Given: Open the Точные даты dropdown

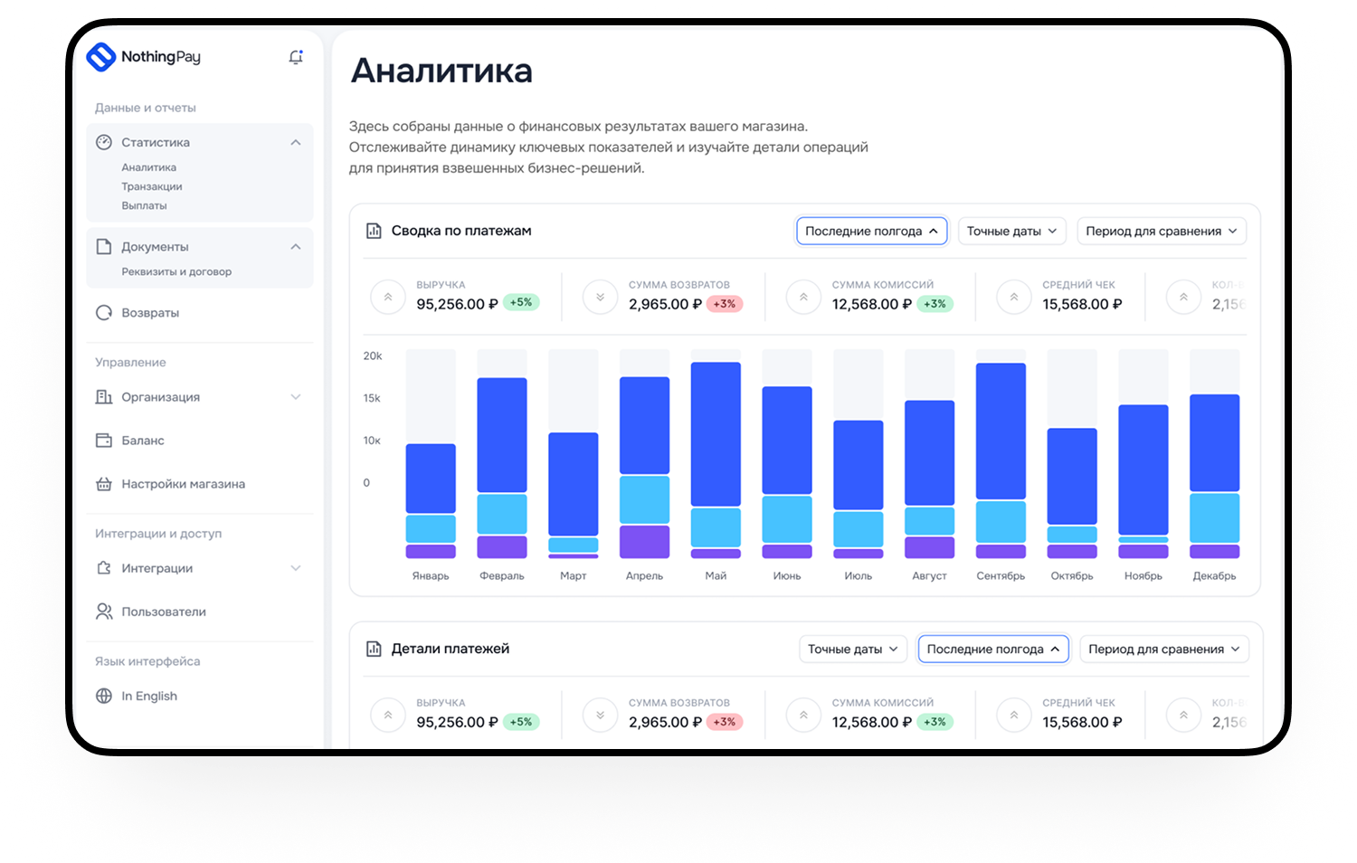Looking at the screenshot, I should [1011, 231].
